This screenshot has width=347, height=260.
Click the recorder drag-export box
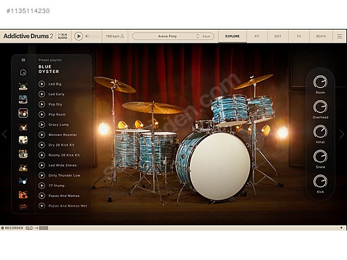tap(43, 228)
